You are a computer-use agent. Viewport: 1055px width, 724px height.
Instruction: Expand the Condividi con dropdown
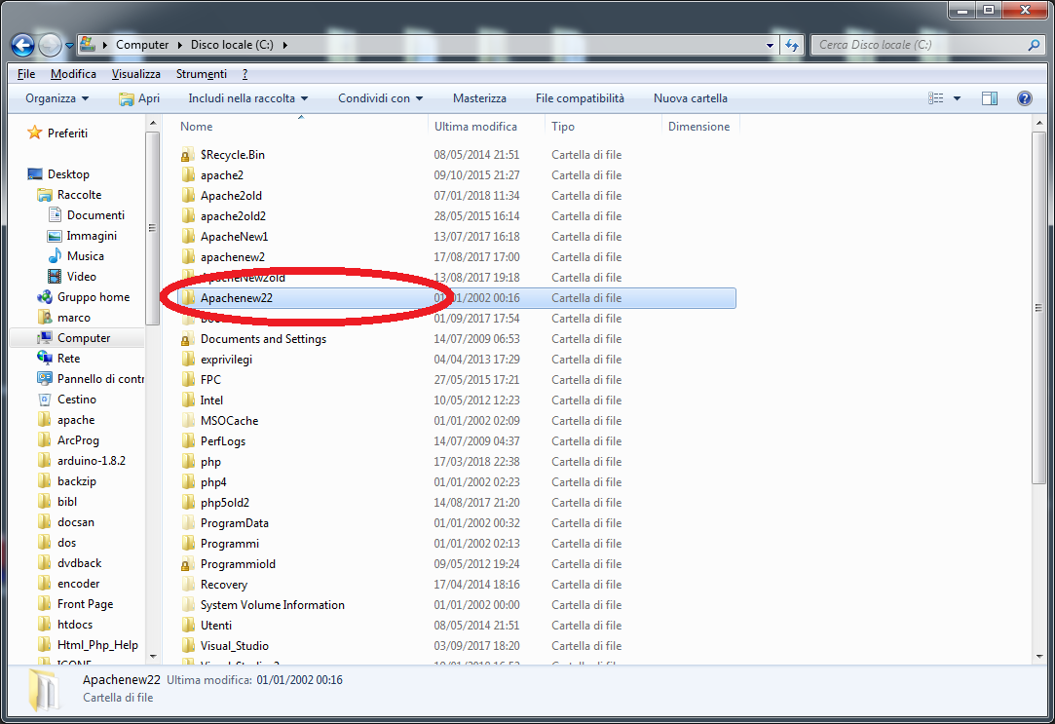click(x=380, y=98)
